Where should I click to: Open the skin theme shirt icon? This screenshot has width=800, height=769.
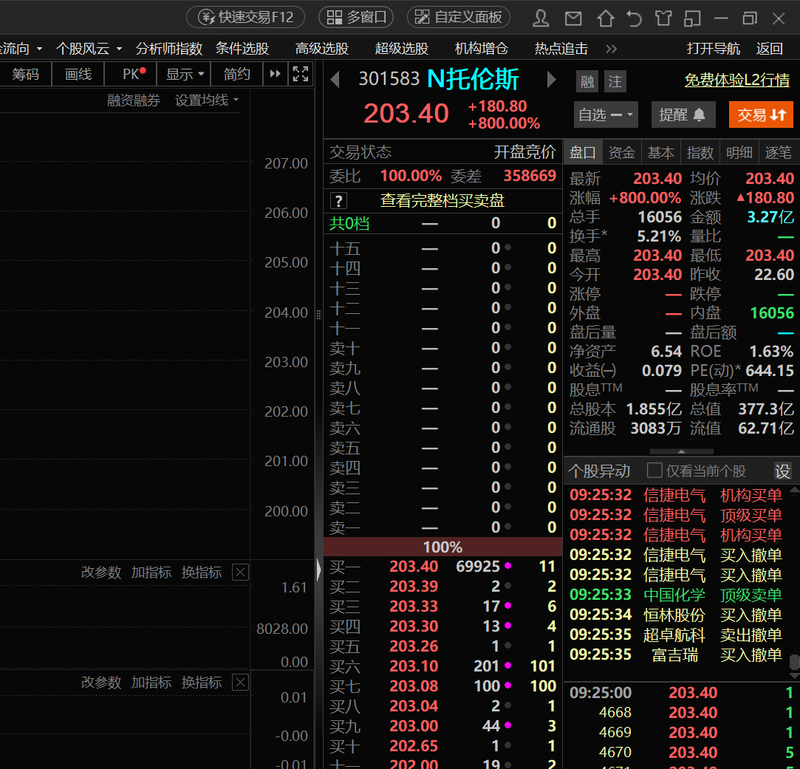tap(663, 18)
